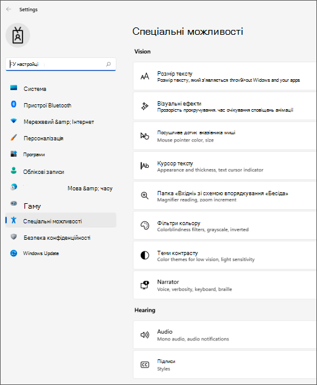Viewport: 317px width, 385px height.
Task: Click the Спеціальні можливості page heading
Action: pos(188,32)
